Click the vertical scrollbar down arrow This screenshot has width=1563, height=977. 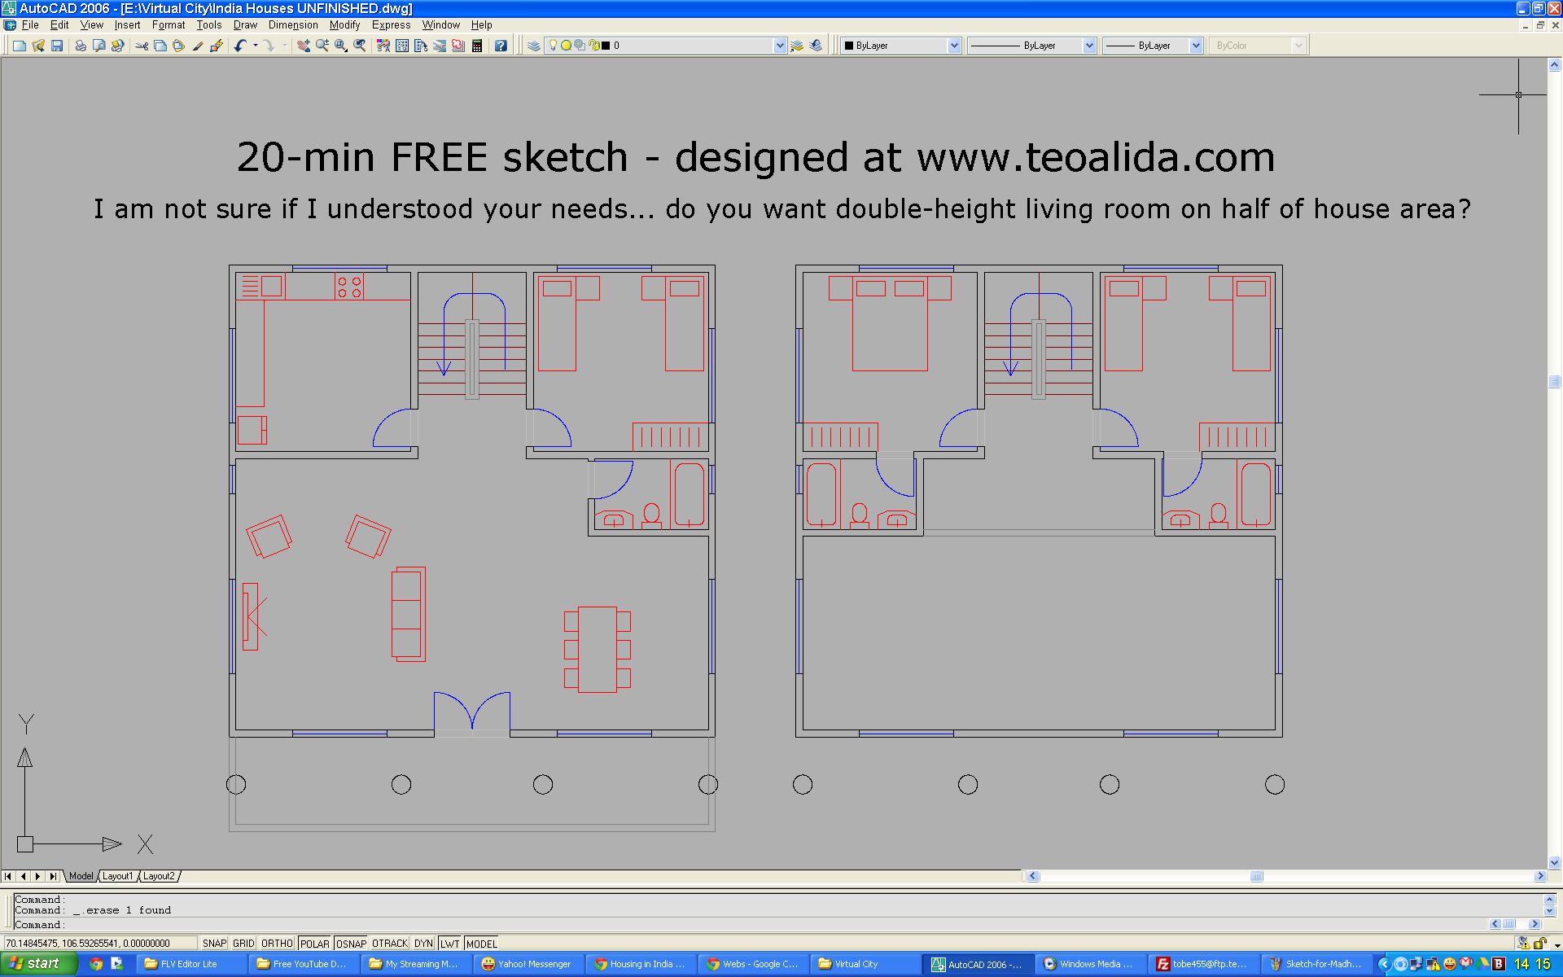1554,862
